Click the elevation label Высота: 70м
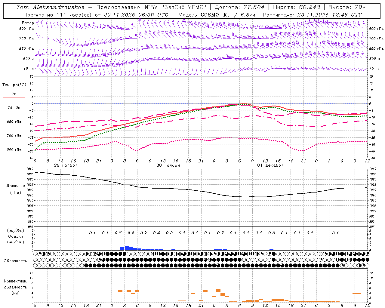The image size is (385, 308). (347, 7)
